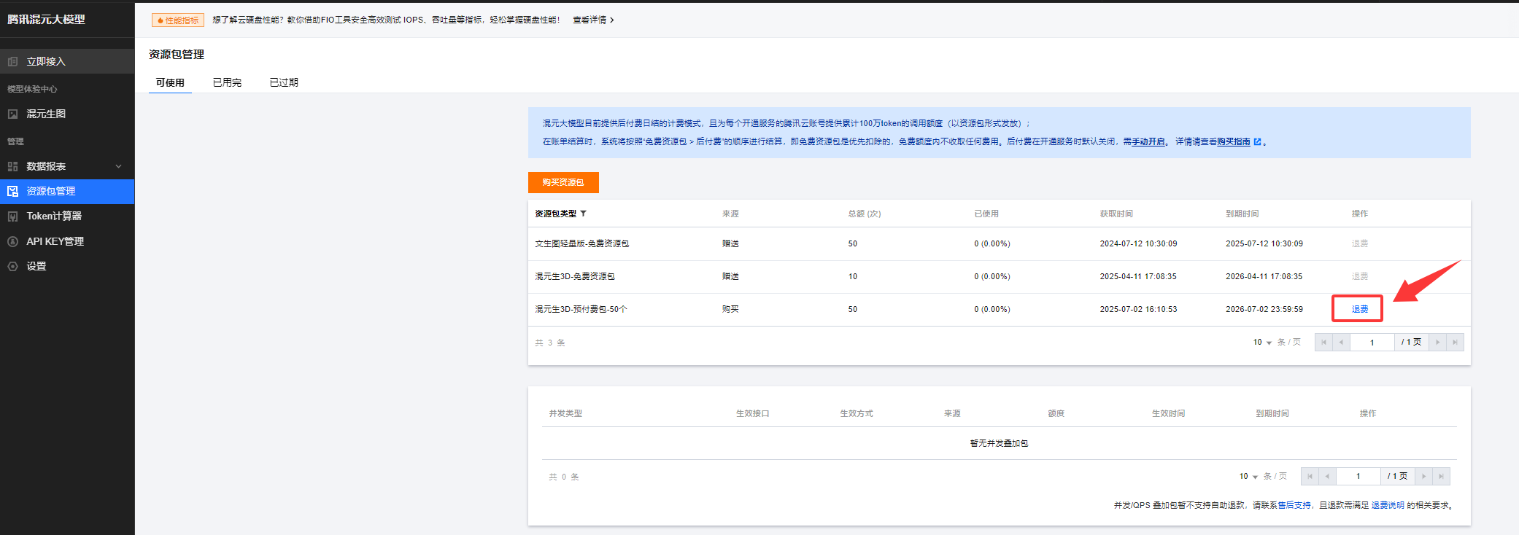Open the 手动开启 link in notice
This screenshot has width=1519, height=535.
point(1148,142)
